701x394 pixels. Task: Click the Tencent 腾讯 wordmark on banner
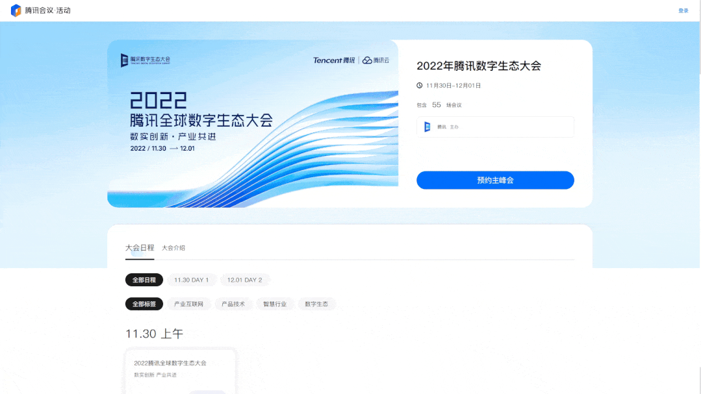[x=334, y=60]
